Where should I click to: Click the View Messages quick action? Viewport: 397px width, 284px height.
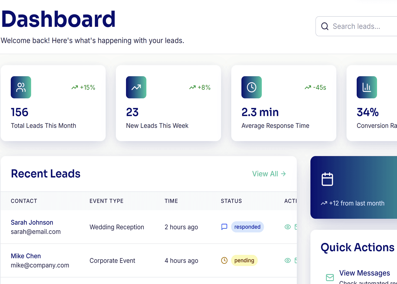pyautogui.click(x=364, y=273)
